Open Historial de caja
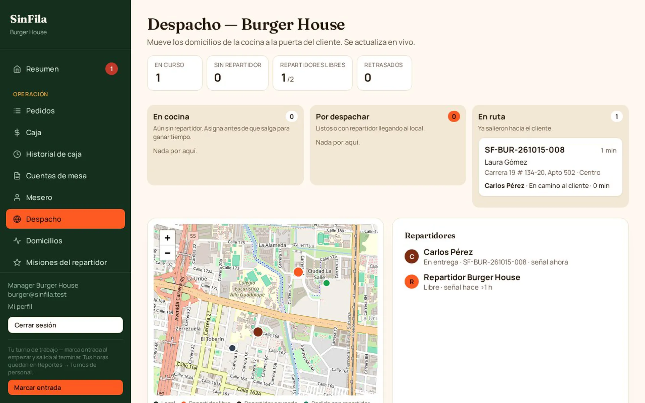645x403 pixels. [x=66, y=154]
